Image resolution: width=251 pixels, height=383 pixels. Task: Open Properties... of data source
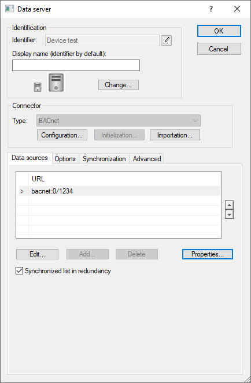pos(208,254)
